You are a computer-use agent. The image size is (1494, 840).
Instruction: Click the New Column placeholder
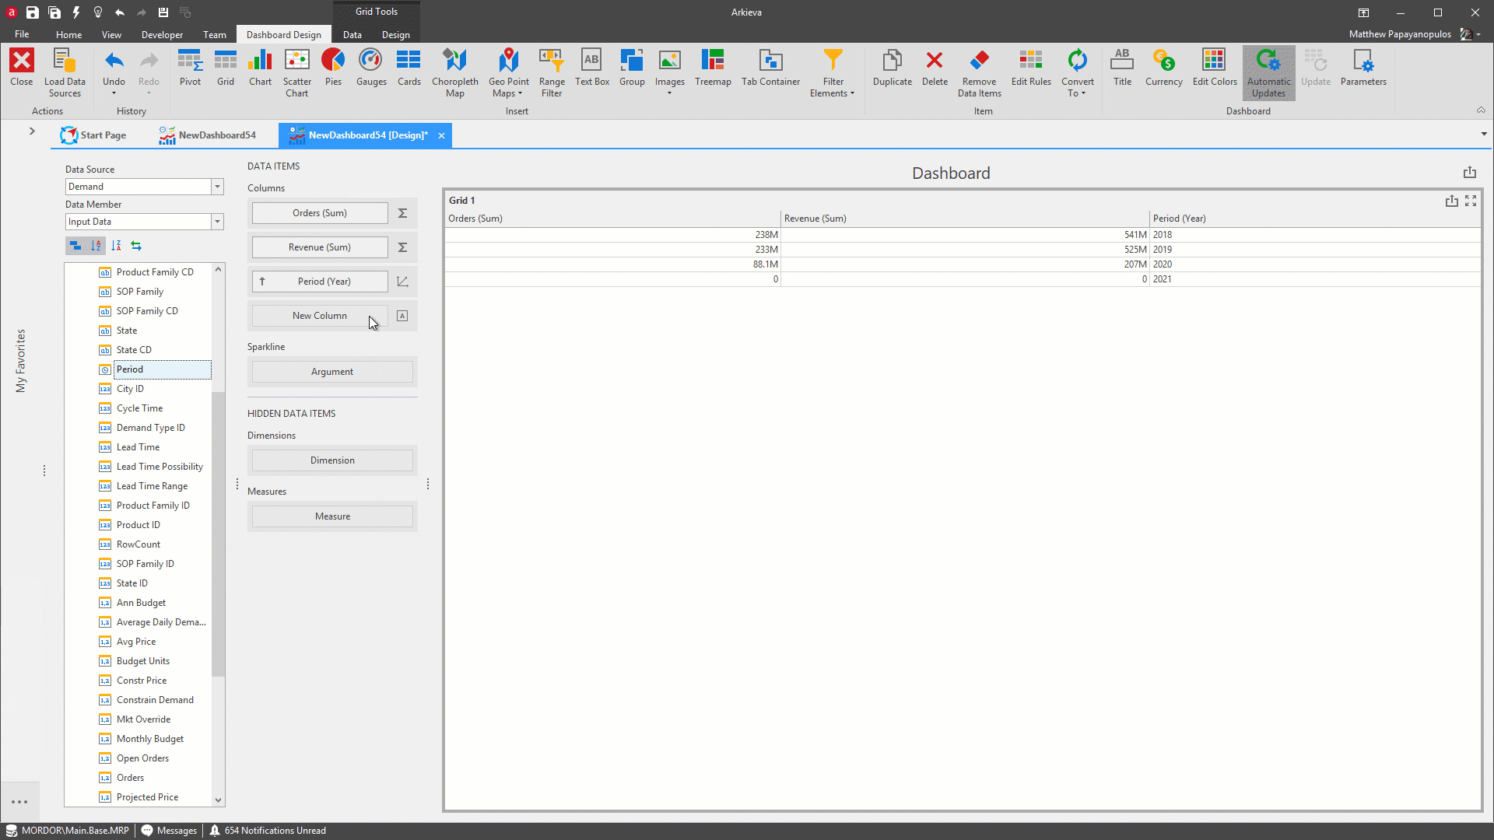click(x=319, y=316)
